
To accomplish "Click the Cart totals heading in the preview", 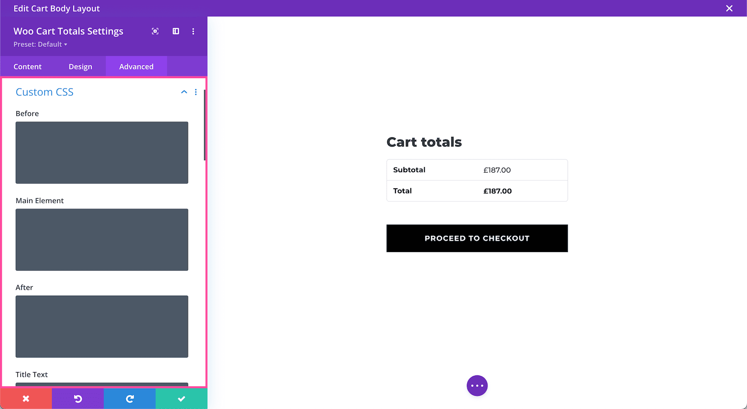I will (x=424, y=142).
